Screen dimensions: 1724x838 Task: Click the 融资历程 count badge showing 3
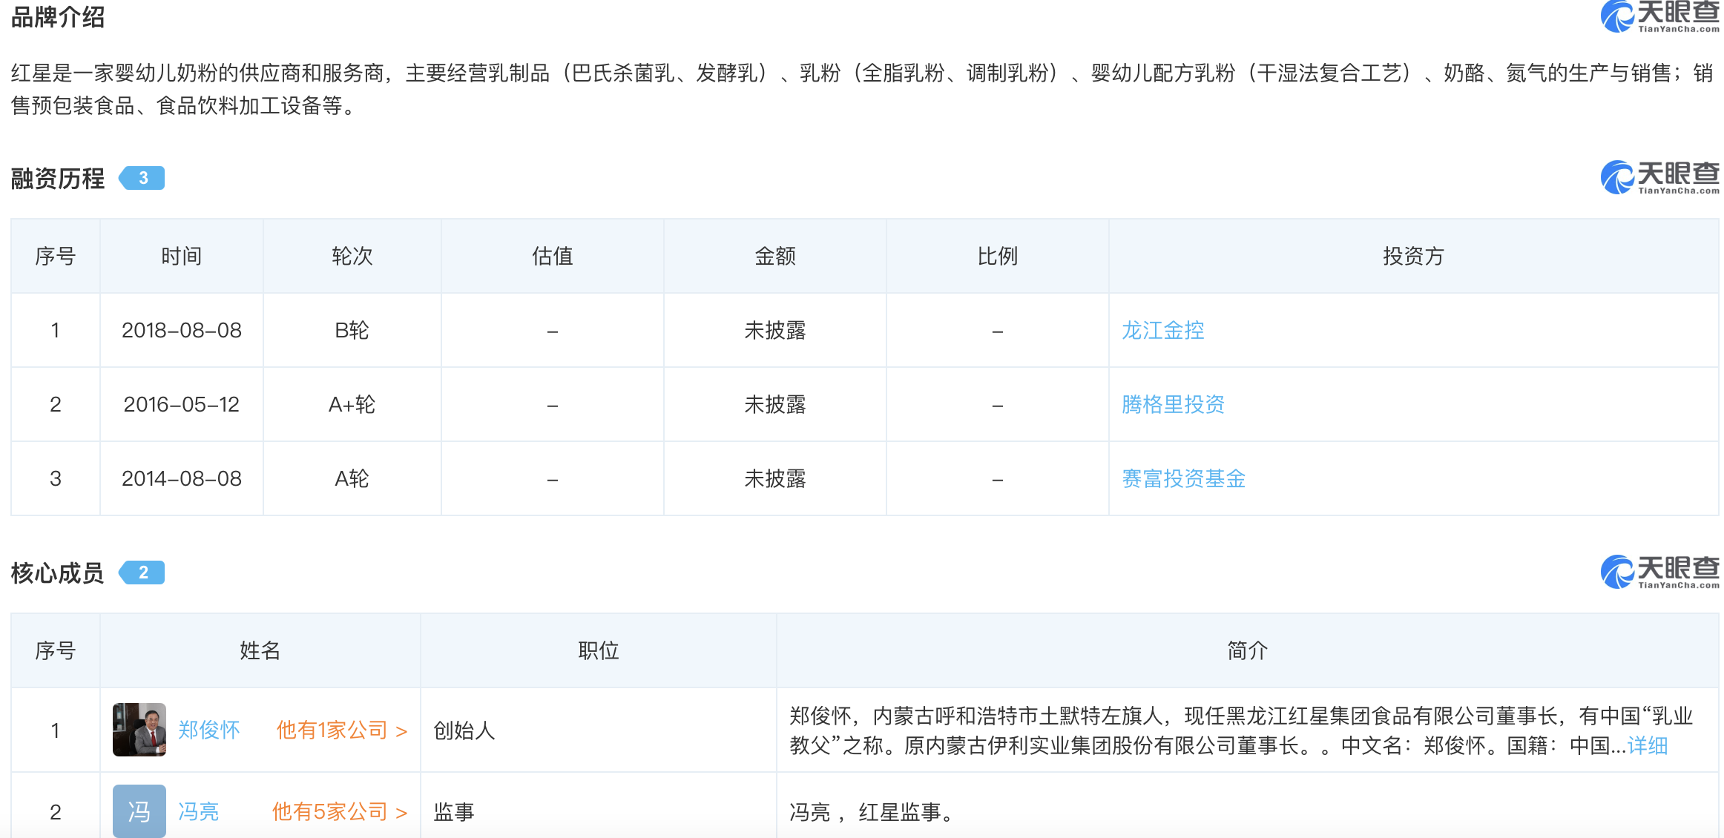point(142,178)
